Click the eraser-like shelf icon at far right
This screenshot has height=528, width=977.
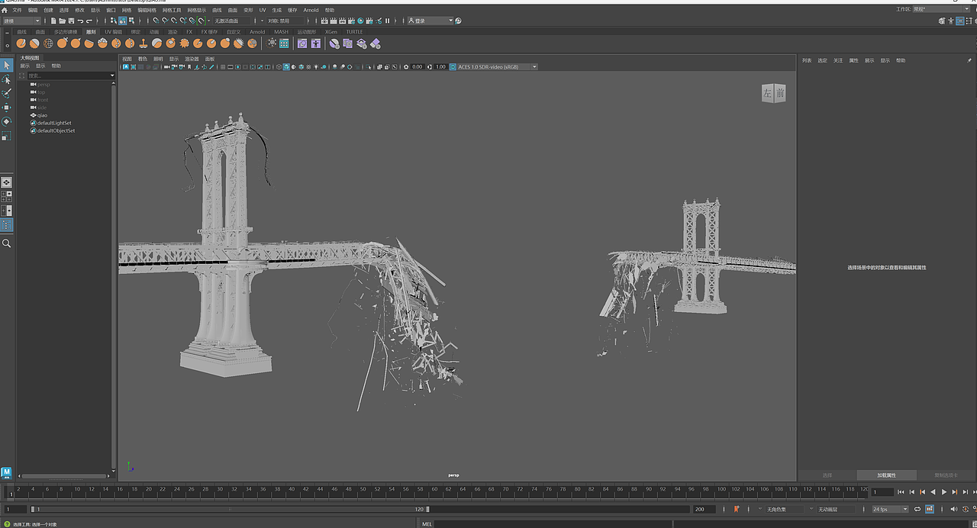376,43
